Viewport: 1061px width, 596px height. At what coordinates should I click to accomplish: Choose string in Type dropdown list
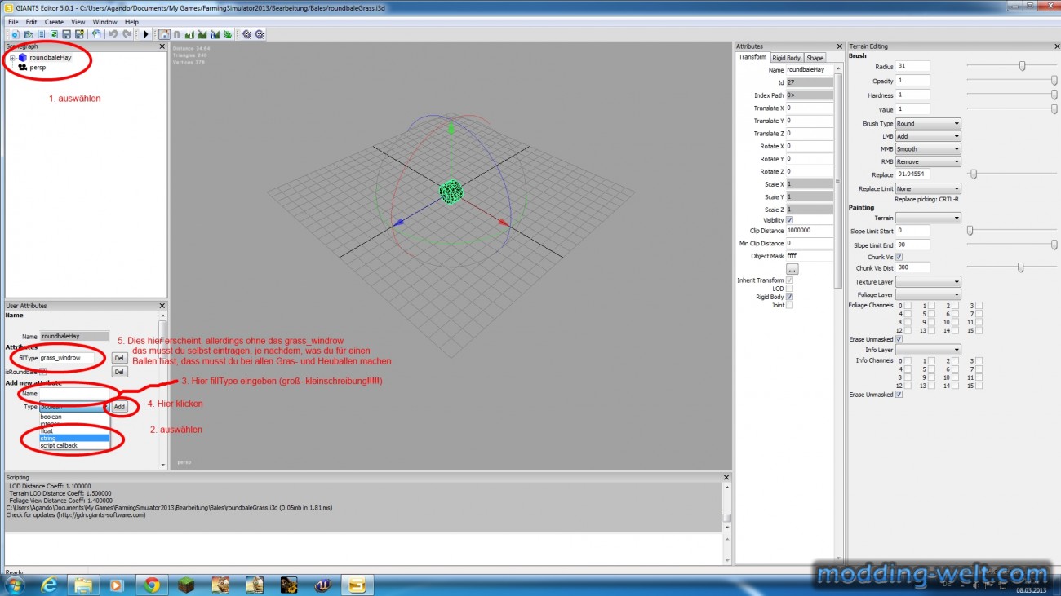[x=74, y=439]
